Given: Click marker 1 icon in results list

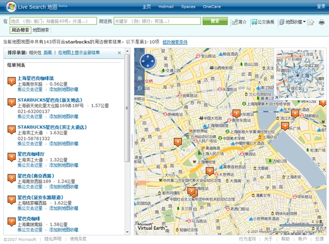Looking at the screenshot, I should (12, 81).
